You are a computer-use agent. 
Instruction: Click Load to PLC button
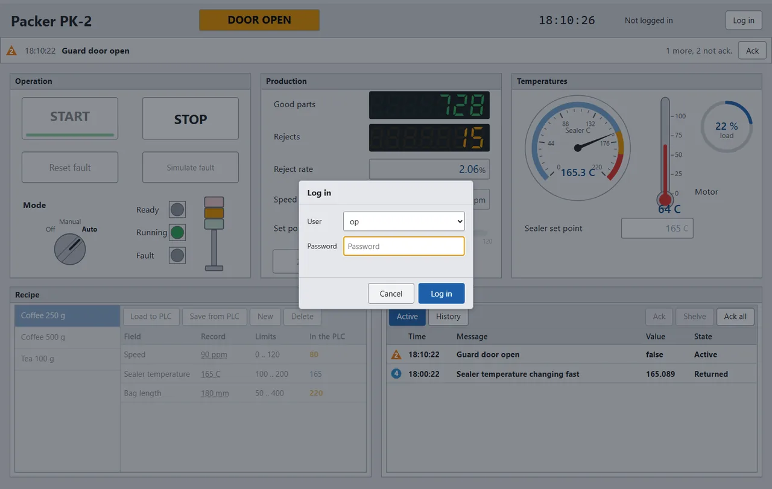[151, 317]
